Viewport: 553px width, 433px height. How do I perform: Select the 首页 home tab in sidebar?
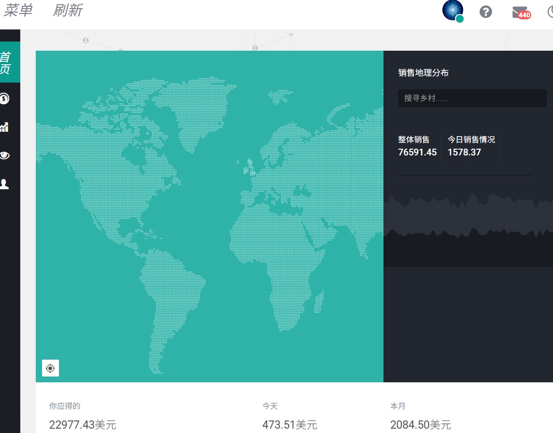[x=6, y=63]
